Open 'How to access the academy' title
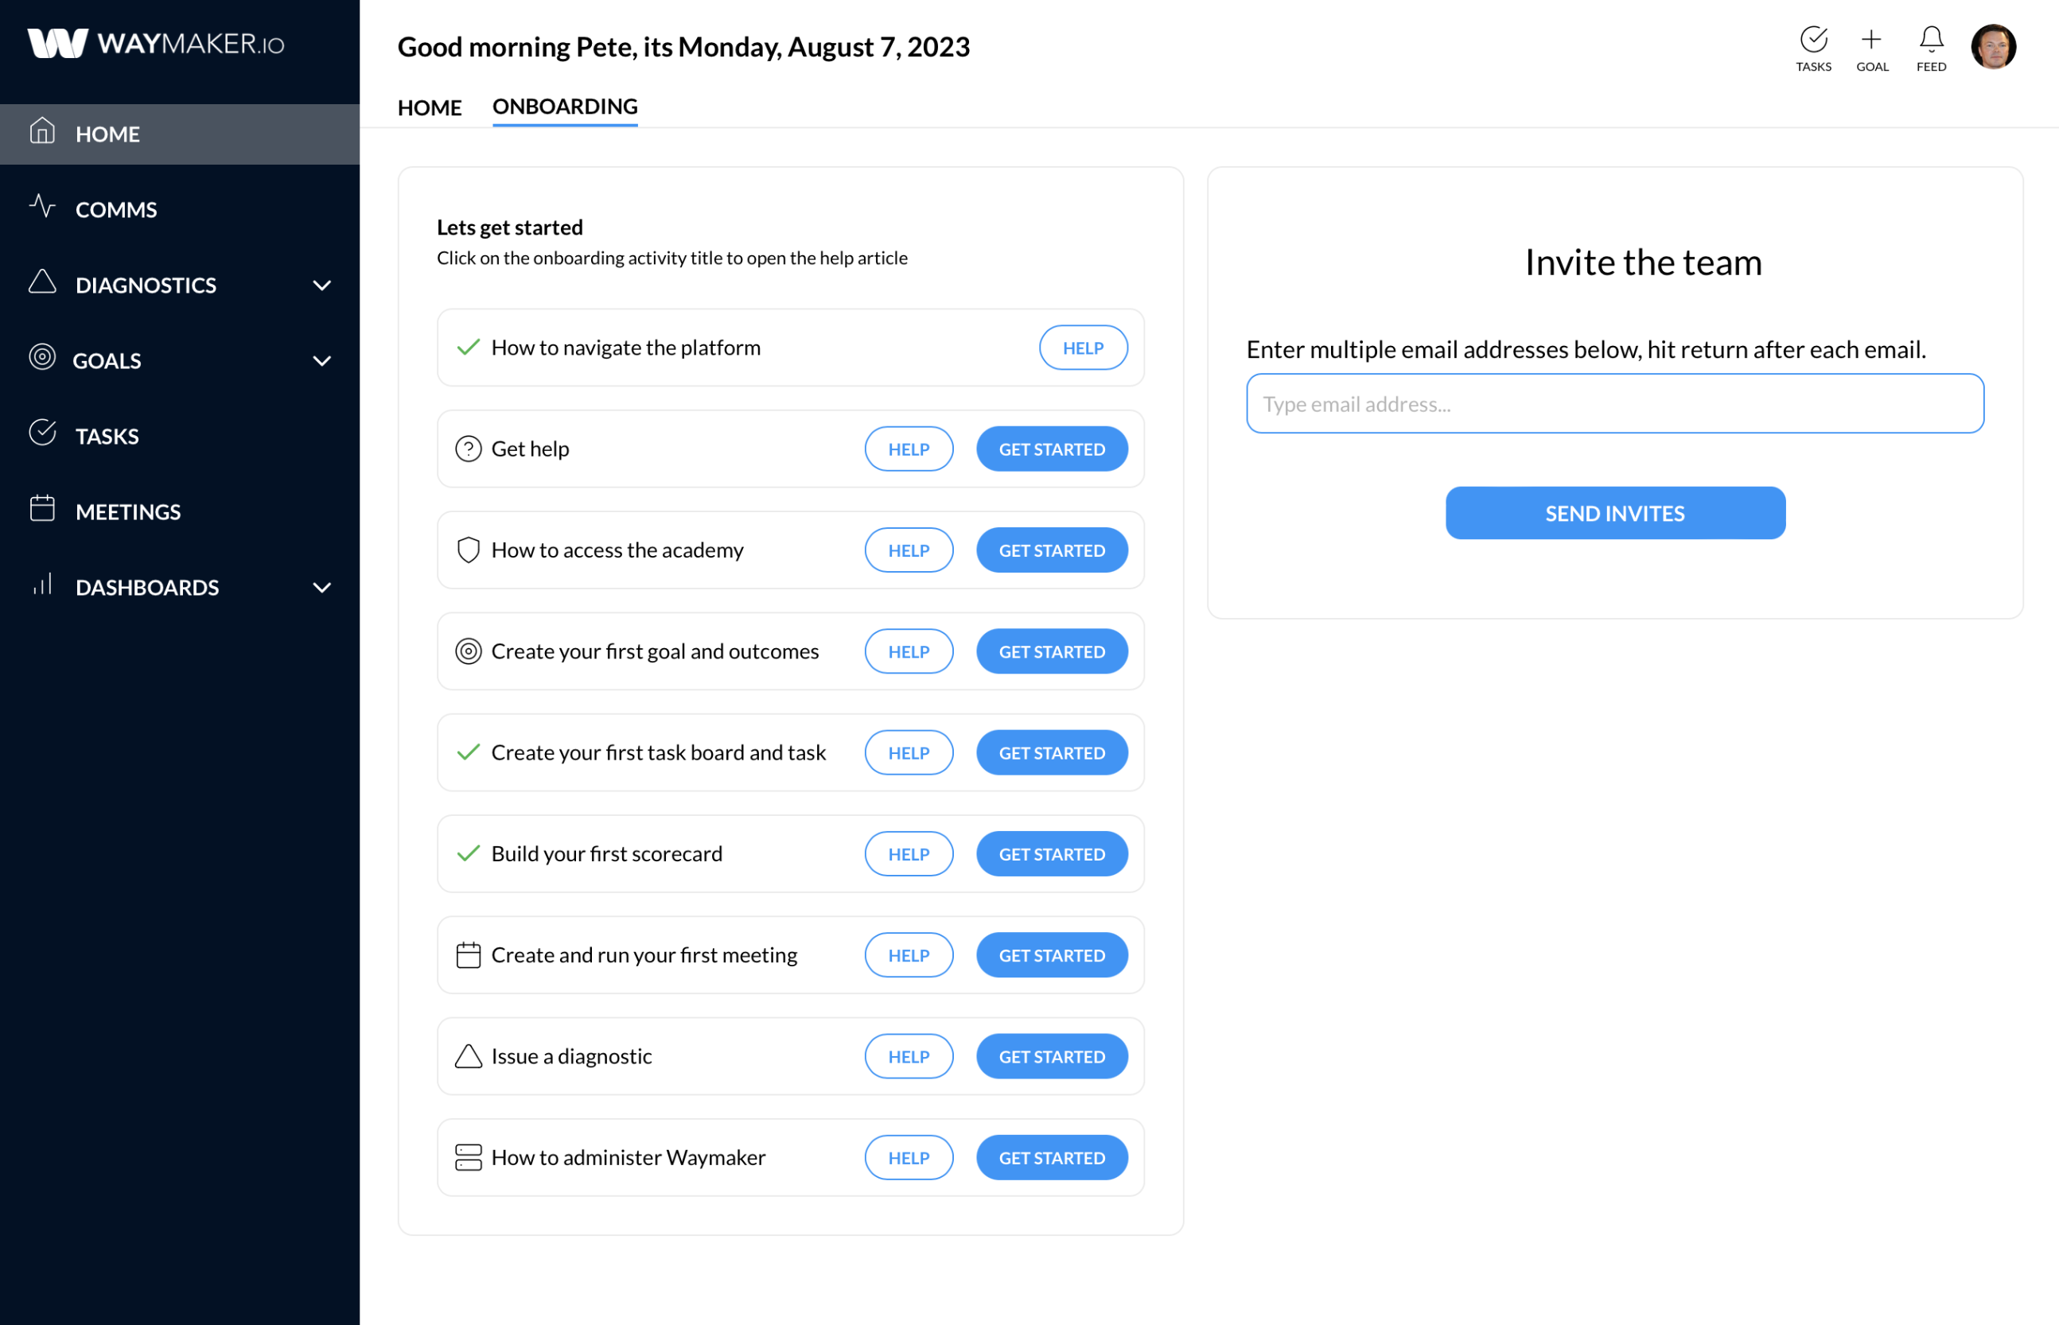 pyautogui.click(x=617, y=550)
